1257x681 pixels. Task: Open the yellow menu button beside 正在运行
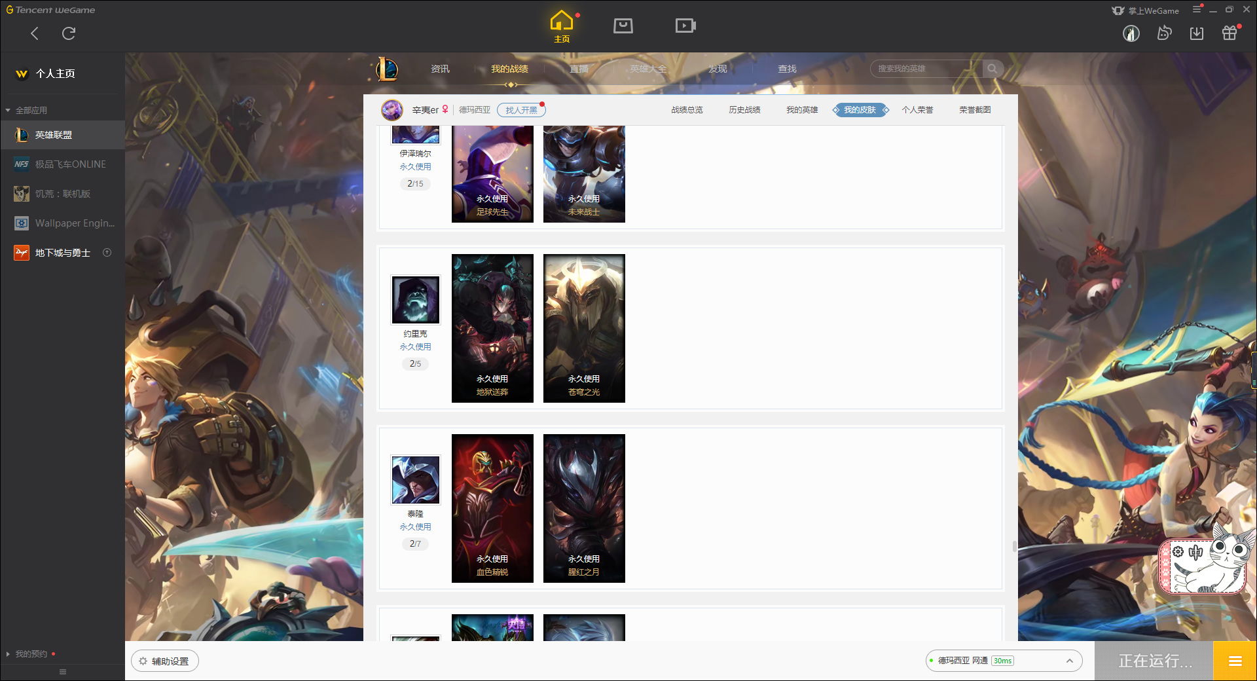click(x=1235, y=661)
